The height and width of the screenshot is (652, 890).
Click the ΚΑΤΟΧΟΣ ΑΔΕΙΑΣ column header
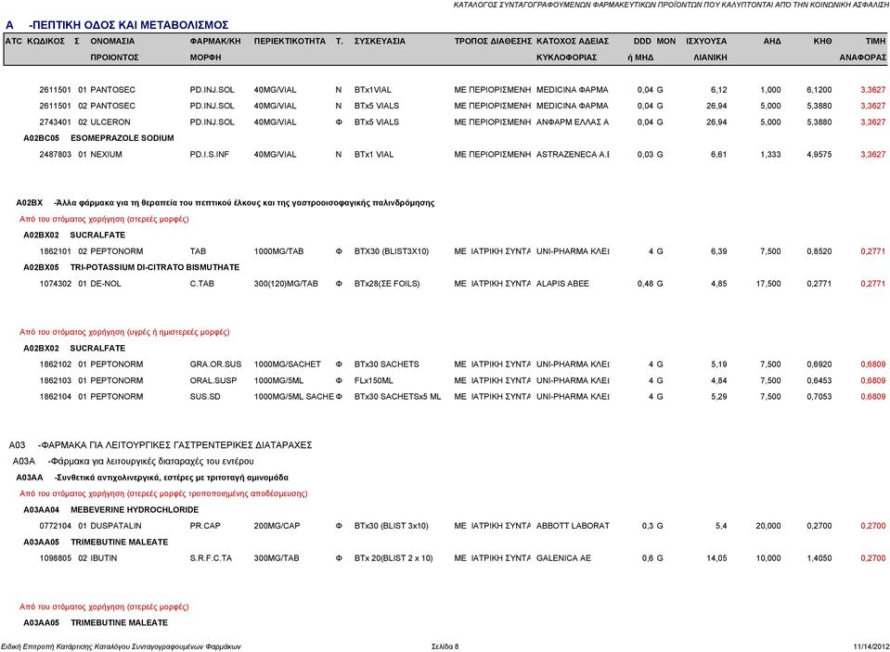click(x=572, y=49)
